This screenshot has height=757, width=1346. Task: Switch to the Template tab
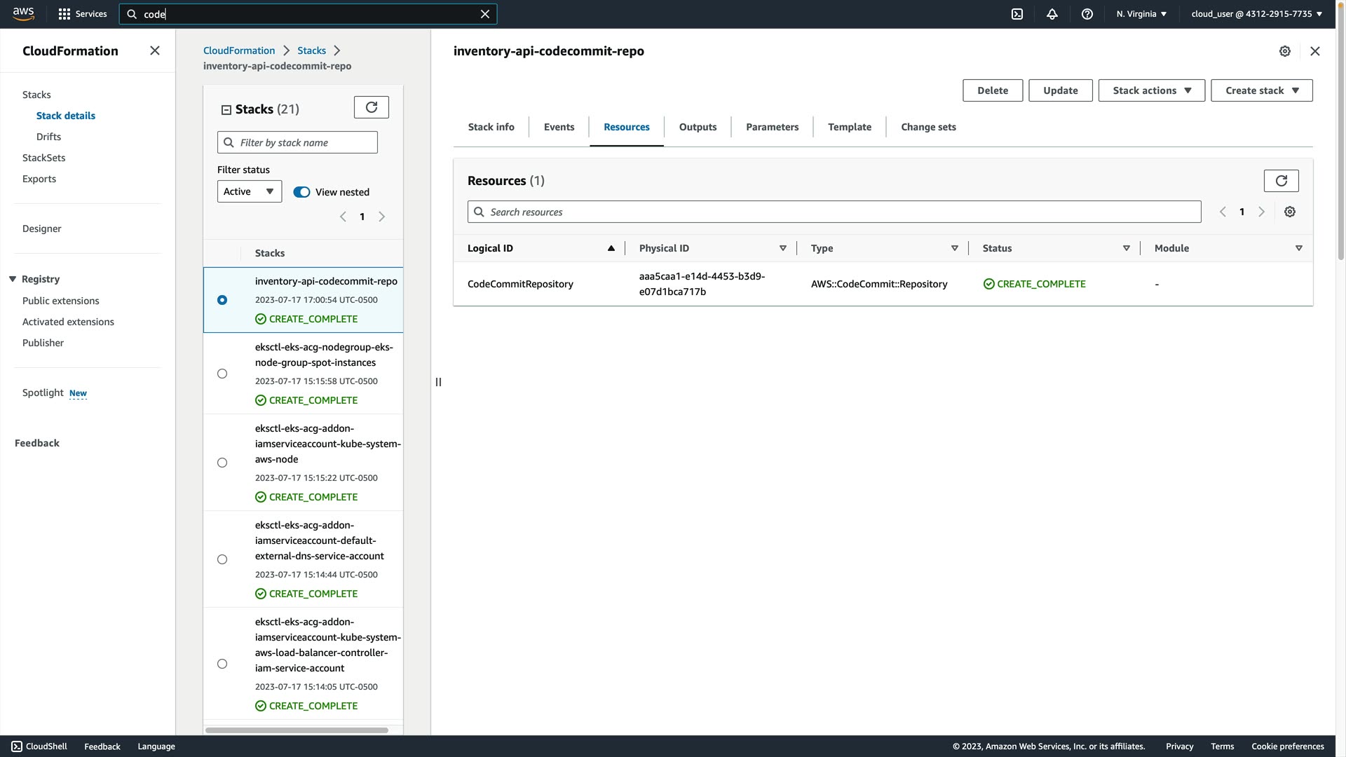849,127
